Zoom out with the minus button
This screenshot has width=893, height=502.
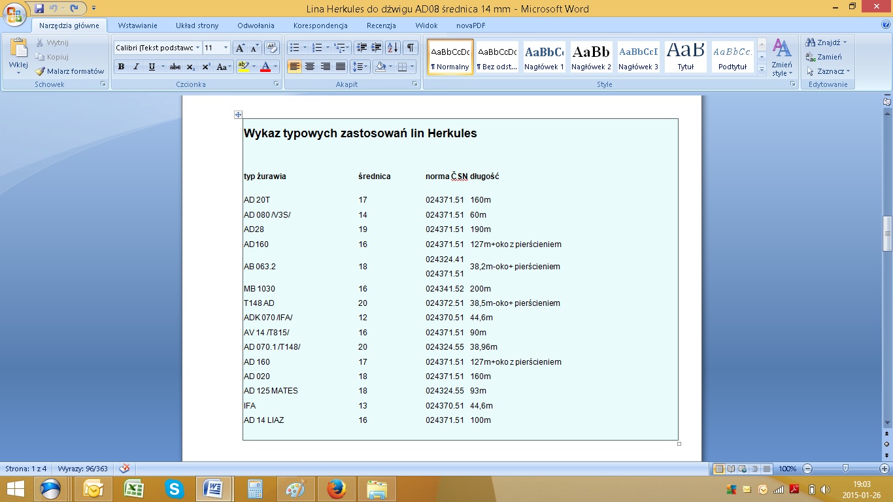(807, 469)
